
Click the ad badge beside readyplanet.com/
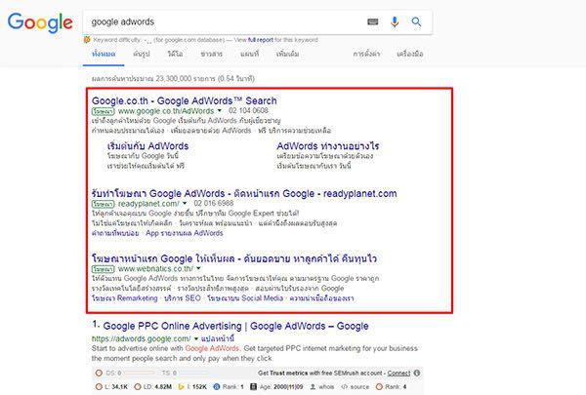coord(104,204)
